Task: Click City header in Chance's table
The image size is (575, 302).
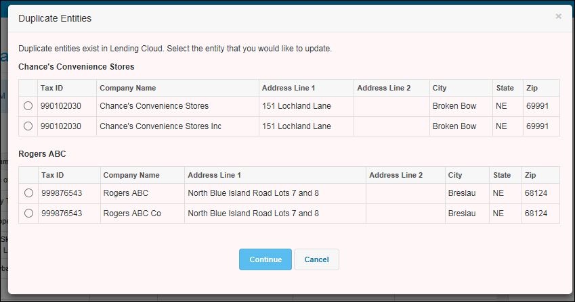Action: coord(440,88)
